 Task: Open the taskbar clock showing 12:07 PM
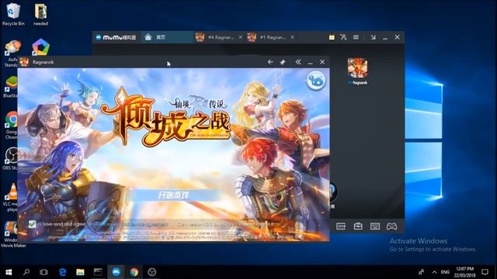(465, 272)
